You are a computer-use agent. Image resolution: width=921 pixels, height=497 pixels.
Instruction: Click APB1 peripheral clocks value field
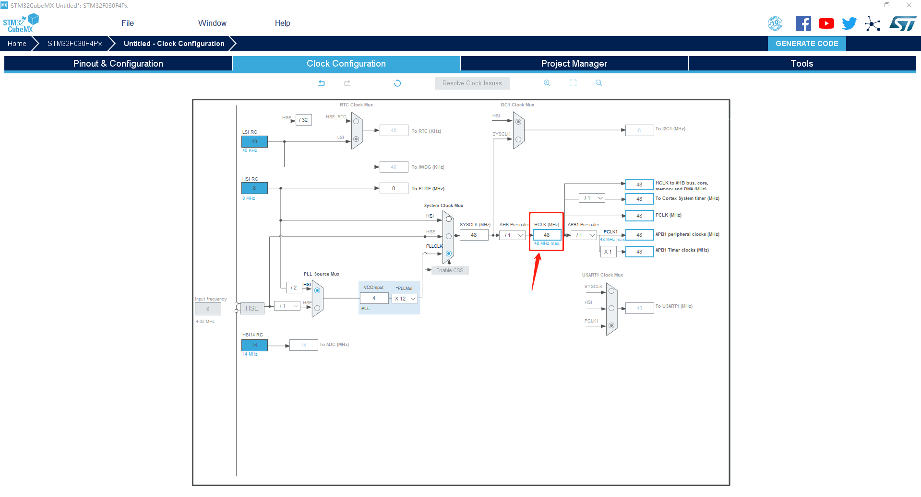tap(639, 235)
